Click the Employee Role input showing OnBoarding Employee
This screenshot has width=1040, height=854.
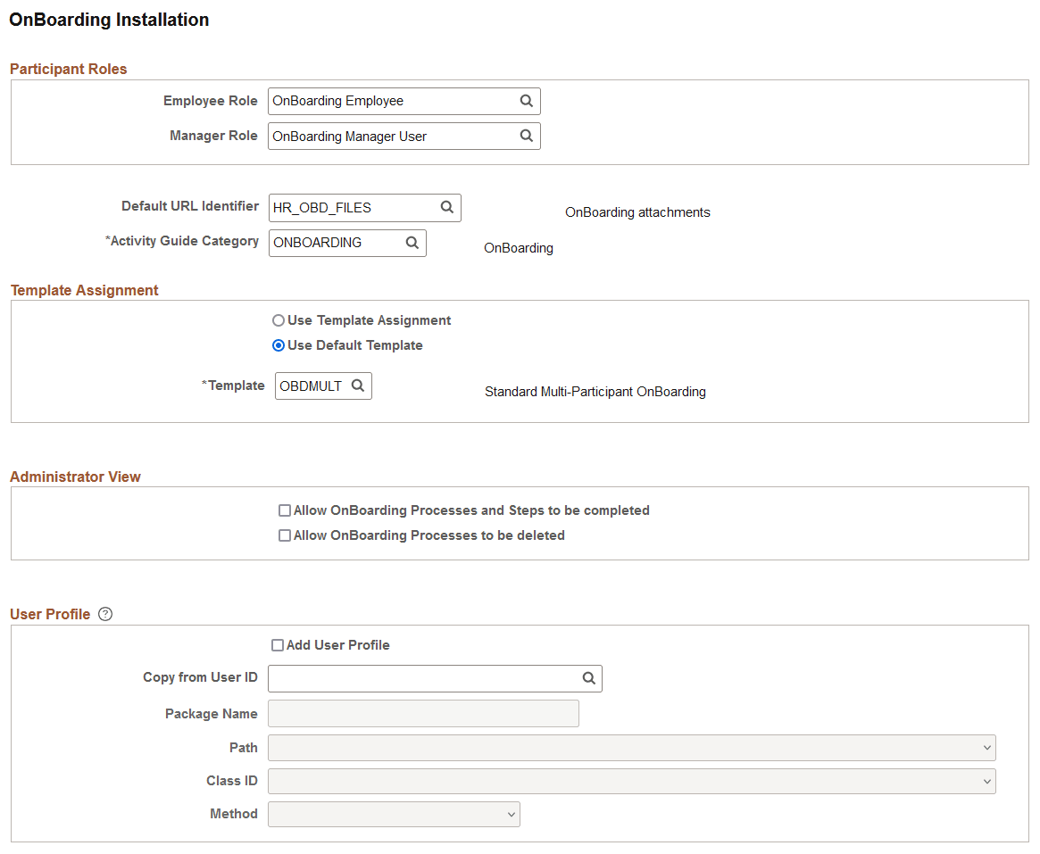pos(384,101)
